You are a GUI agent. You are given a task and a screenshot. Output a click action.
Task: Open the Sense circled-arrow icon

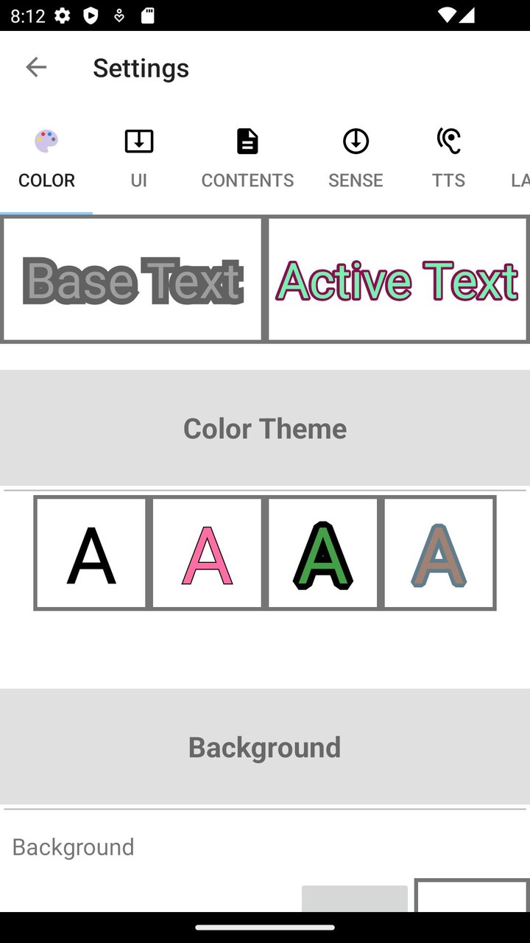tap(356, 141)
